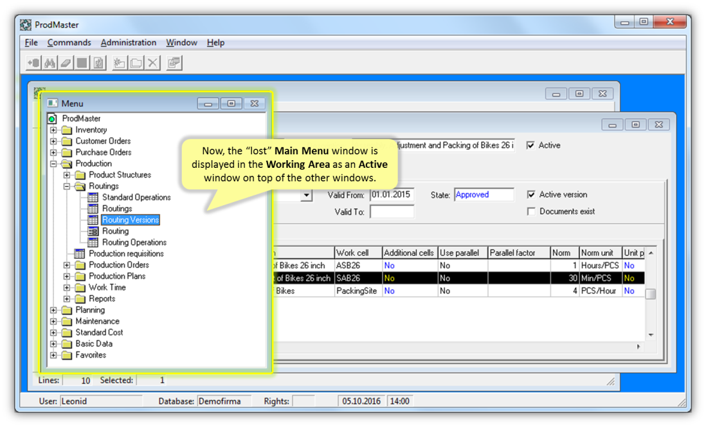Expand the Production Plans node

coord(67,276)
